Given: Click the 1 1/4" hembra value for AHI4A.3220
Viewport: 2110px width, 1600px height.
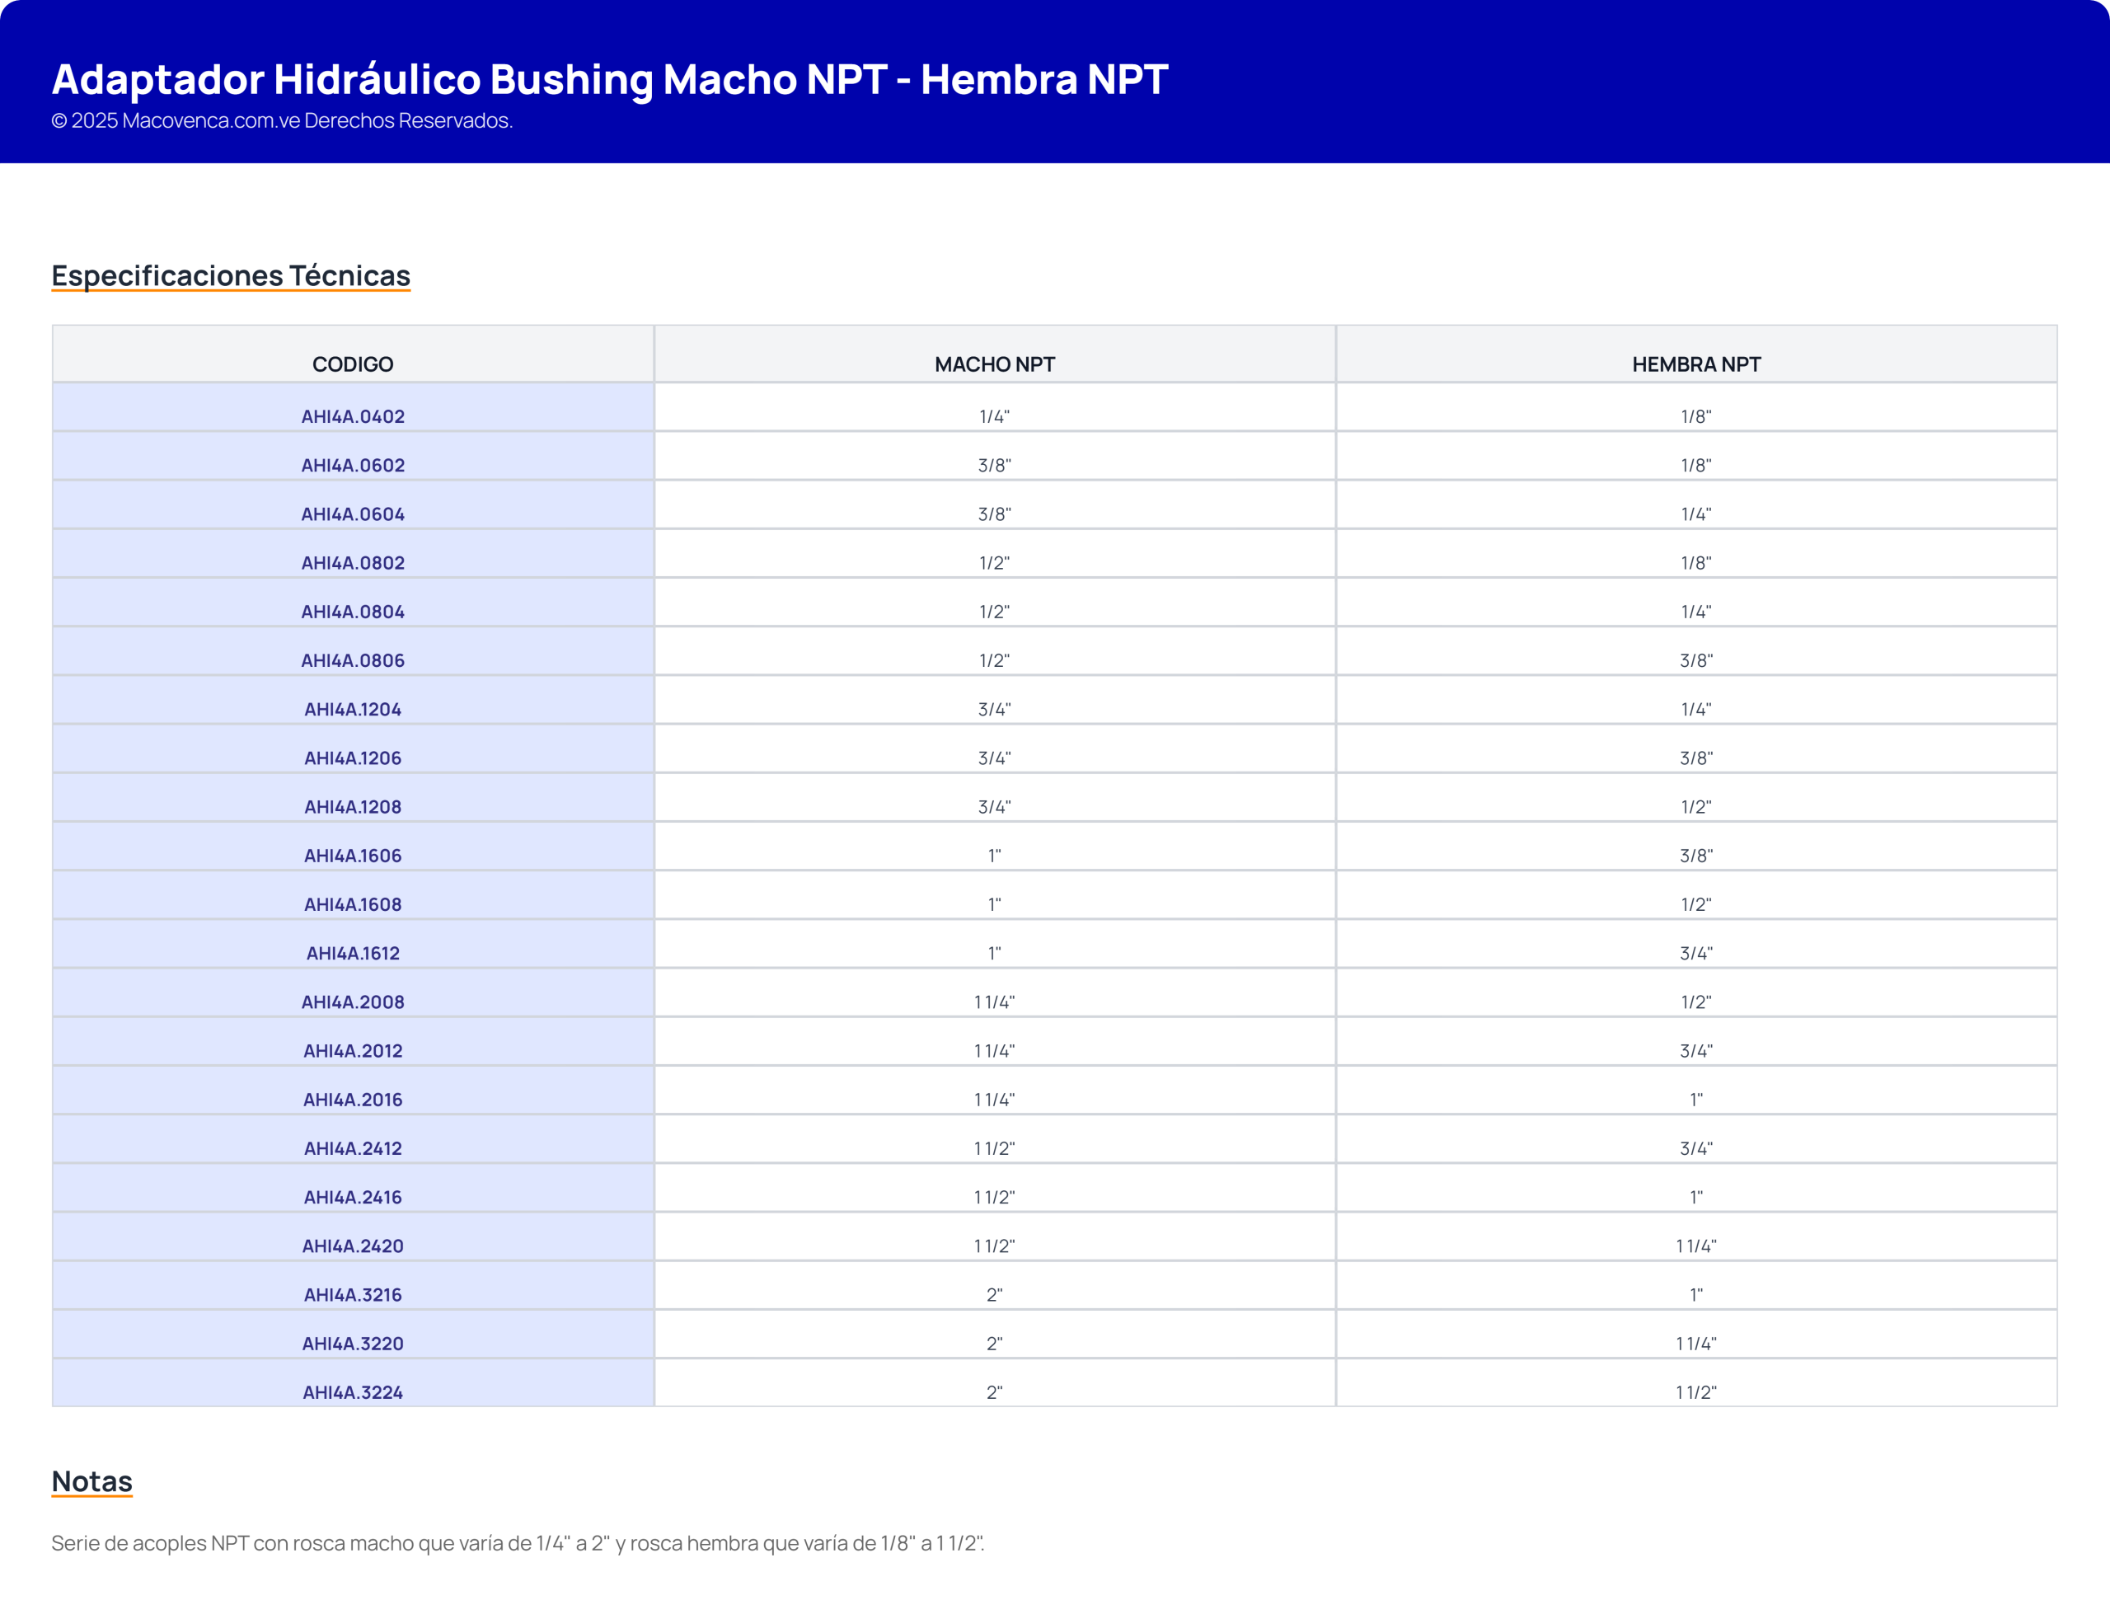Looking at the screenshot, I should point(1695,1344).
